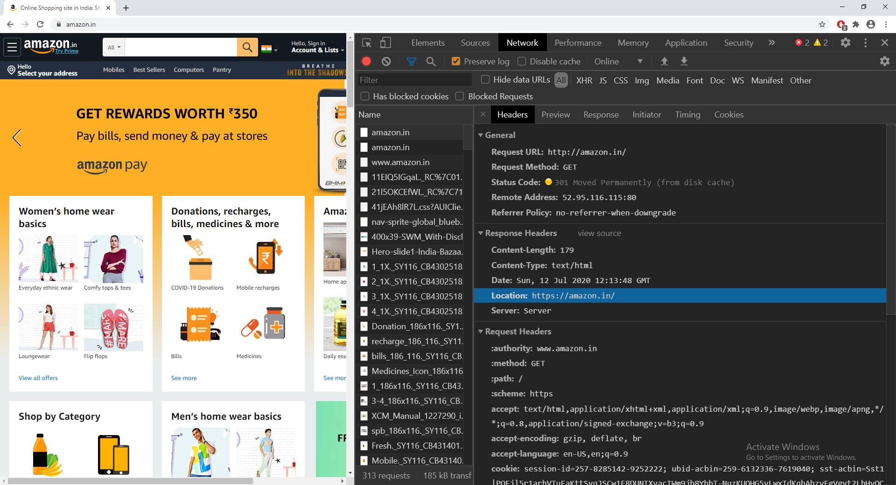
Task: Click the Flip flops thumbnail
Action: pyautogui.click(x=113, y=327)
